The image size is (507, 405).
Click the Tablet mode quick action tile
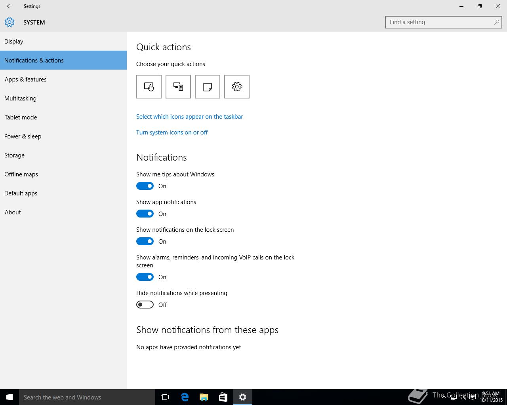click(x=149, y=87)
